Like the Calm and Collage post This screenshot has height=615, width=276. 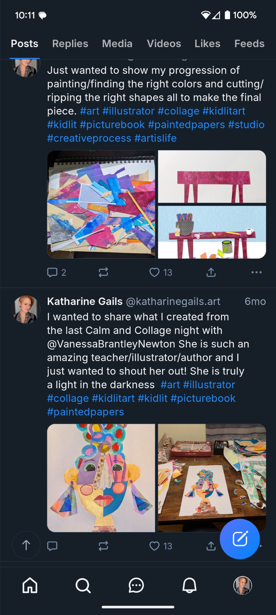coord(155,546)
